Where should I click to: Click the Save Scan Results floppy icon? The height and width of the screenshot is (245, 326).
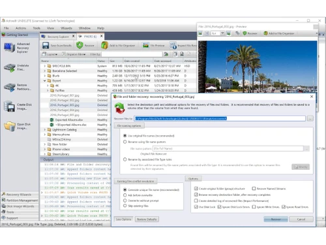pyautogui.click(x=46, y=45)
